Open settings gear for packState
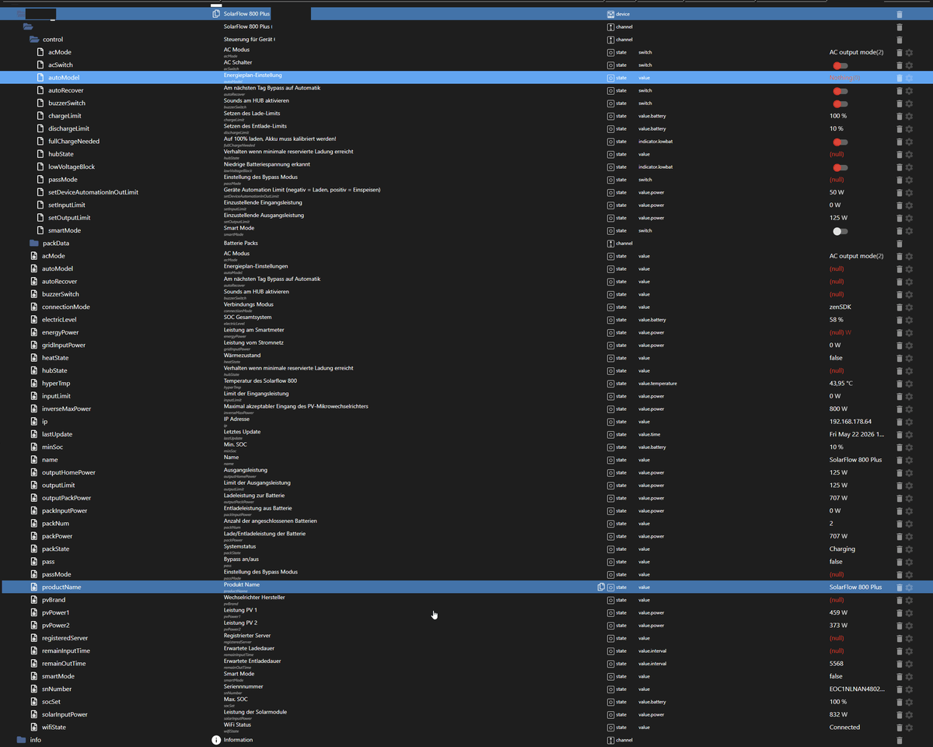This screenshot has width=933, height=747. click(x=909, y=549)
